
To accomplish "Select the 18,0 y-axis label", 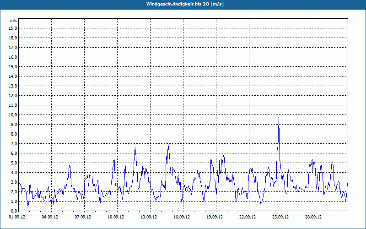I will [13, 38].
